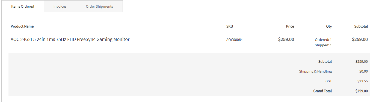Click the Shipped: 1 quantity text

323,45
